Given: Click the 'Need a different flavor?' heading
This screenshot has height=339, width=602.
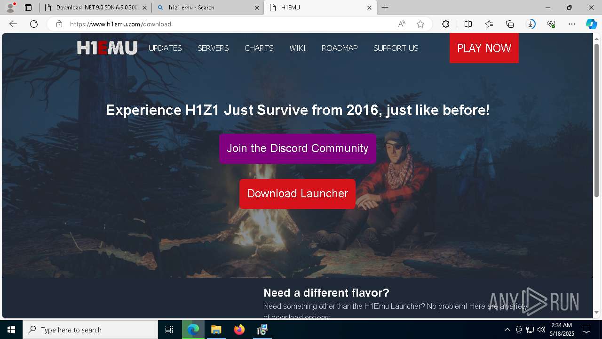Looking at the screenshot, I should click(x=326, y=293).
